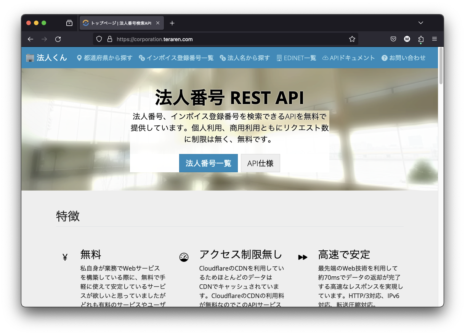Select EDINET一覧 in the navigation
The image size is (465, 335).
[297, 58]
